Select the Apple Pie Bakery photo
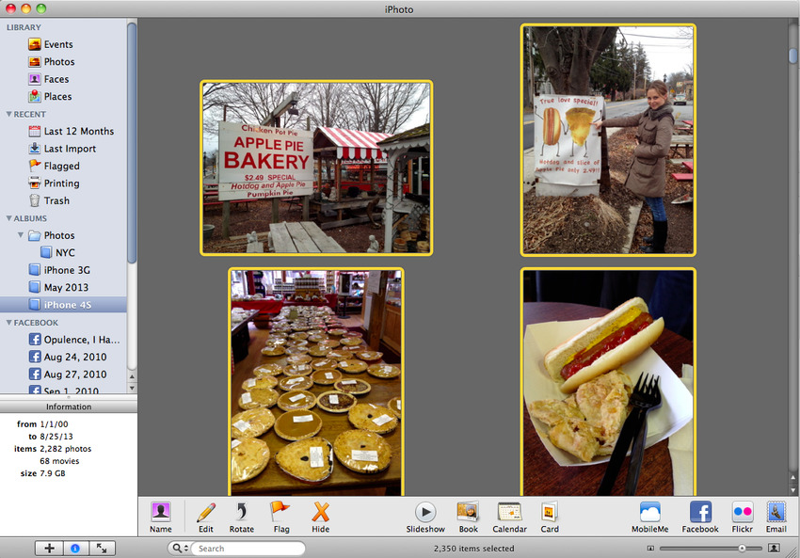 316,167
